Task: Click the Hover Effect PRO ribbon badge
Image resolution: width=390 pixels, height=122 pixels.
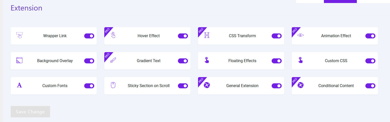Action: (x=107, y=30)
